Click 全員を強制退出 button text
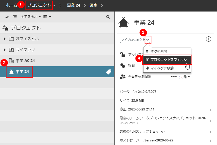217x145 pixels. click(140, 77)
